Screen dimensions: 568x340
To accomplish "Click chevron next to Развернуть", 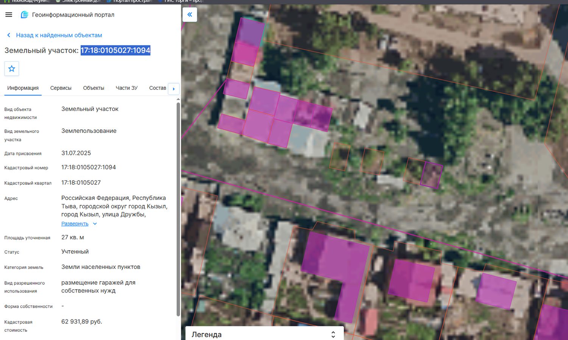I will click(x=95, y=224).
